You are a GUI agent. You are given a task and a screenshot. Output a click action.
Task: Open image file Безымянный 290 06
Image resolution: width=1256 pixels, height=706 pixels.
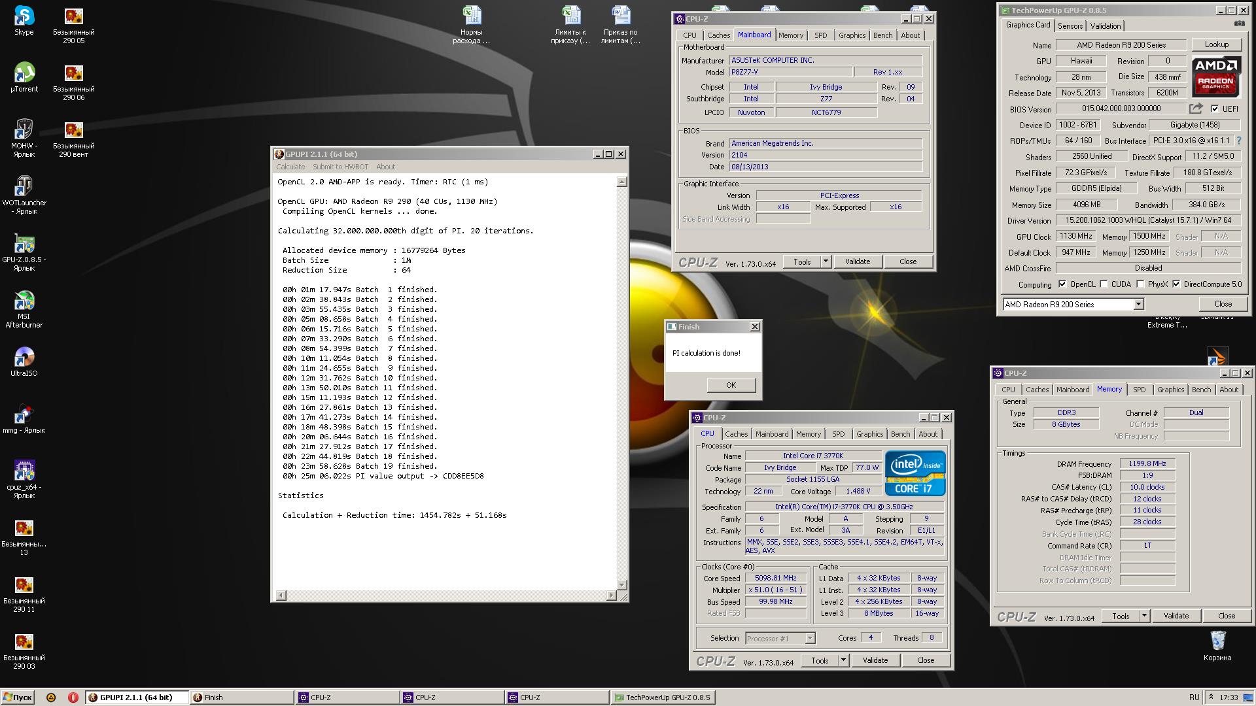click(x=73, y=81)
